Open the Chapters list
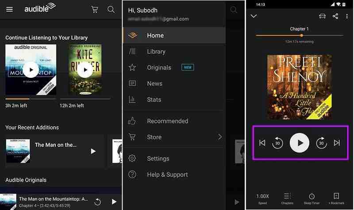Screen dimensions: 354x210 pos(287,199)
